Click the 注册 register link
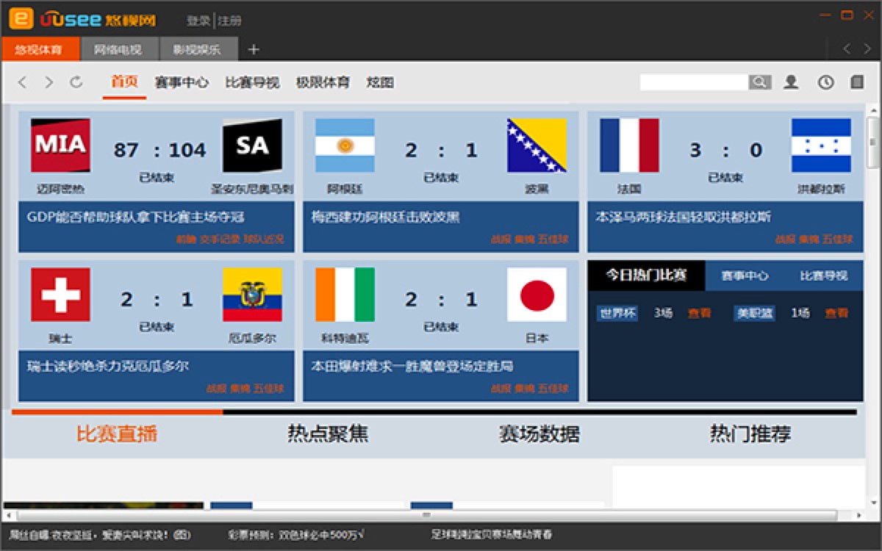Image resolution: width=882 pixels, height=551 pixels. [229, 21]
